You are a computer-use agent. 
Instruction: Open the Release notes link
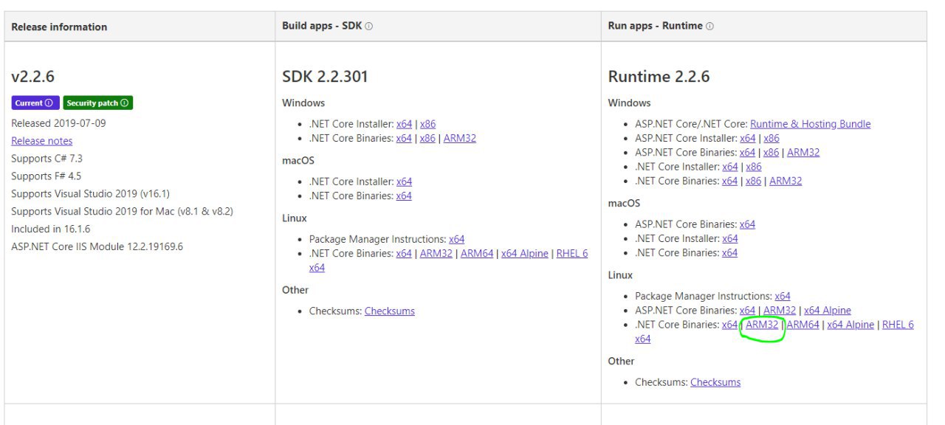(42, 141)
